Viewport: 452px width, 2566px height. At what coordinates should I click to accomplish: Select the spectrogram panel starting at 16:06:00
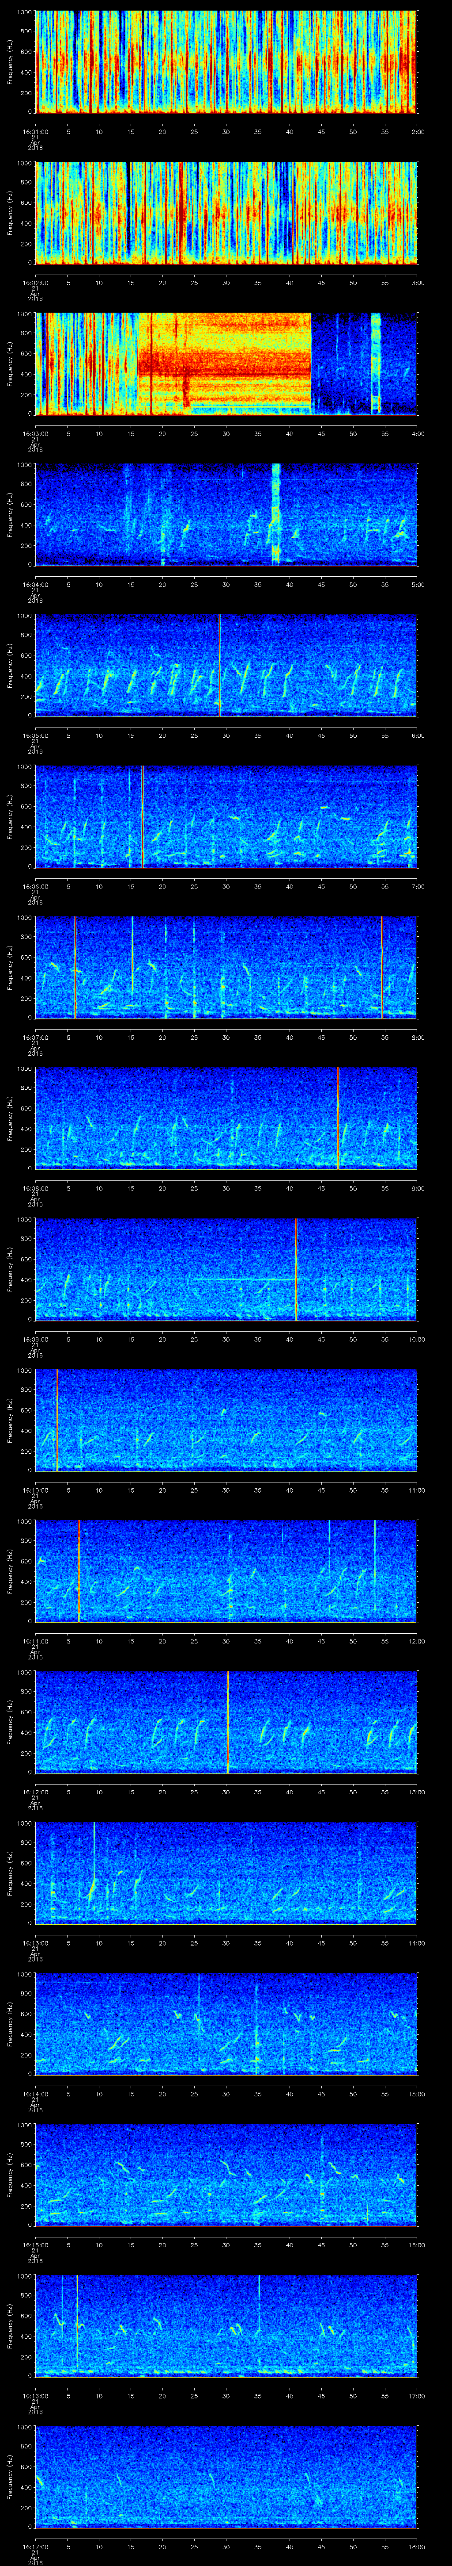226,816
